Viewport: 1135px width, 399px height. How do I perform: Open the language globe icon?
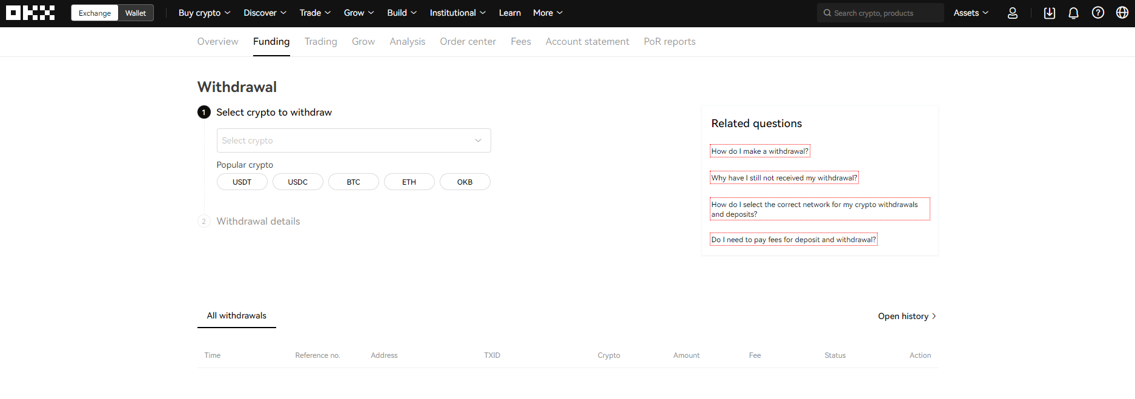pyautogui.click(x=1122, y=13)
